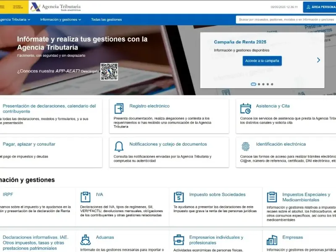
Task: Click the Descárgala app download link
Action: tap(90, 71)
